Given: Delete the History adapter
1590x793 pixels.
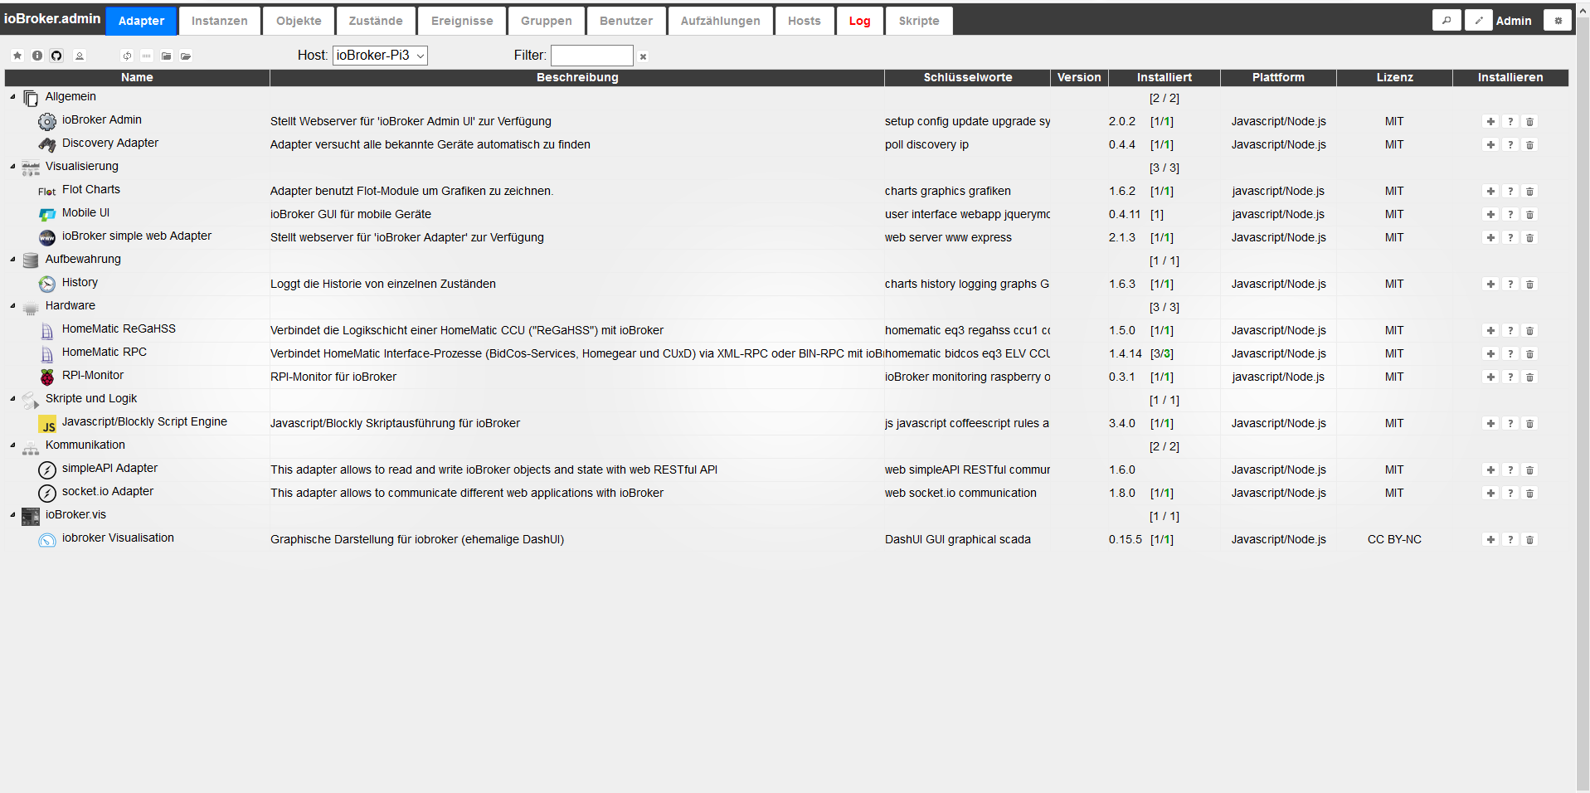Looking at the screenshot, I should [x=1530, y=284].
